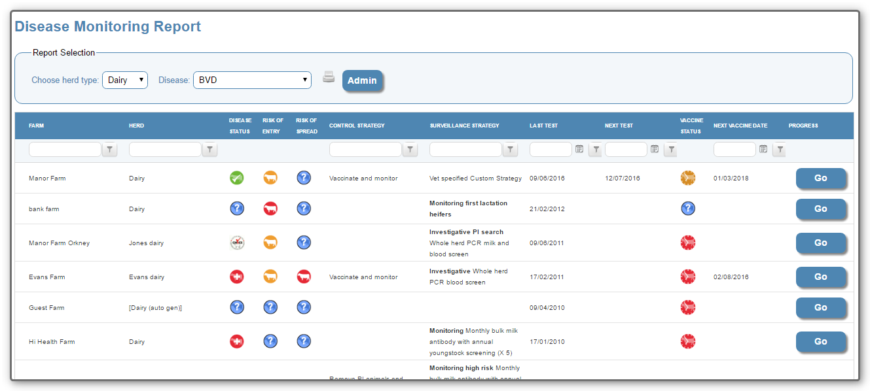Click Go for Evans Farm
The height and width of the screenshot is (391, 870).
tap(821, 277)
